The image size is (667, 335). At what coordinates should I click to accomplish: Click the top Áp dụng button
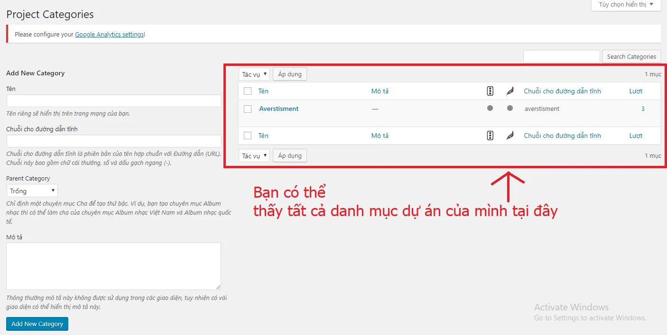tap(290, 74)
